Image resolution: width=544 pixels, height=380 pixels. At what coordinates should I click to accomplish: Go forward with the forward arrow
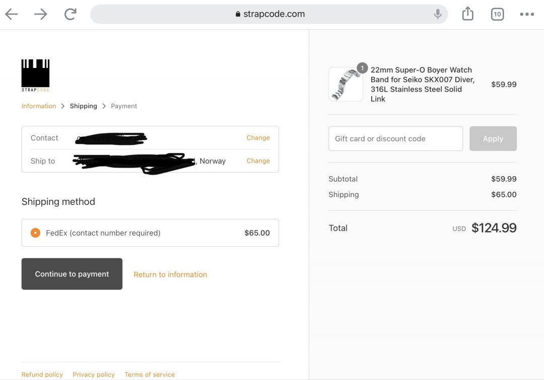pyautogui.click(x=40, y=14)
